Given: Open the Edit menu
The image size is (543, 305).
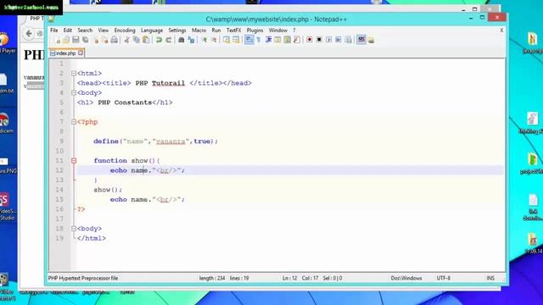Looking at the screenshot, I should (x=68, y=30).
